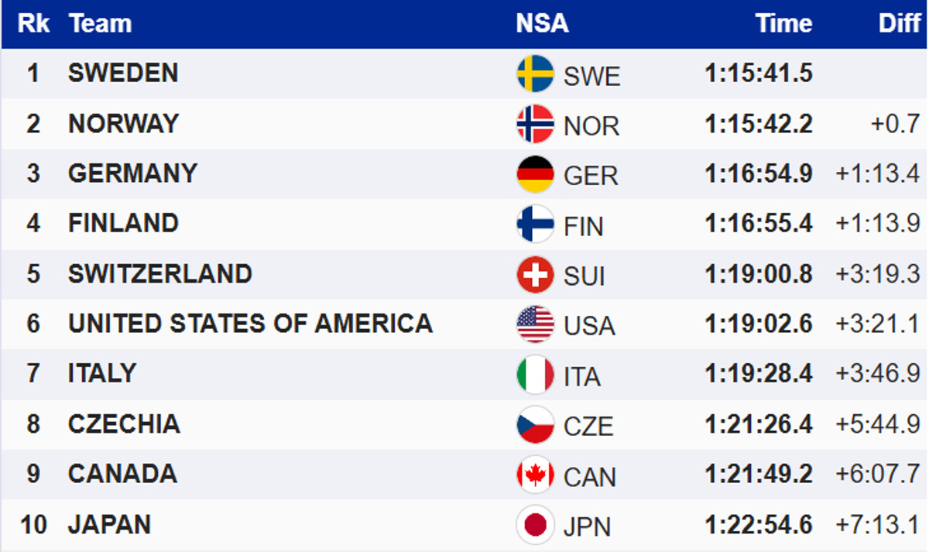Click the United States flag icon
This screenshot has height=552, width=929.
pos(535,324)
